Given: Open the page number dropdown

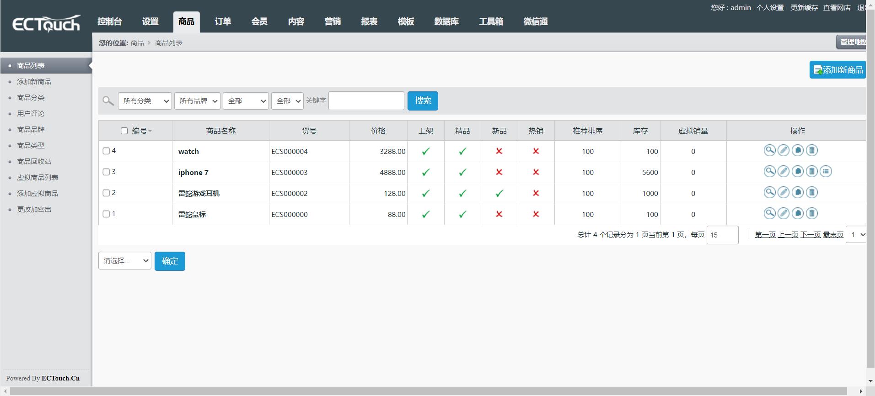Looking at the screenshot, I should (x=856, y=235).
